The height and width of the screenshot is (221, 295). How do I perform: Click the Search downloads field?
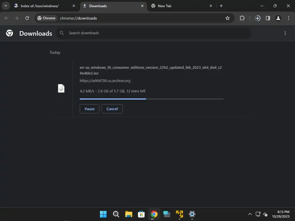(x=154, y=33)
